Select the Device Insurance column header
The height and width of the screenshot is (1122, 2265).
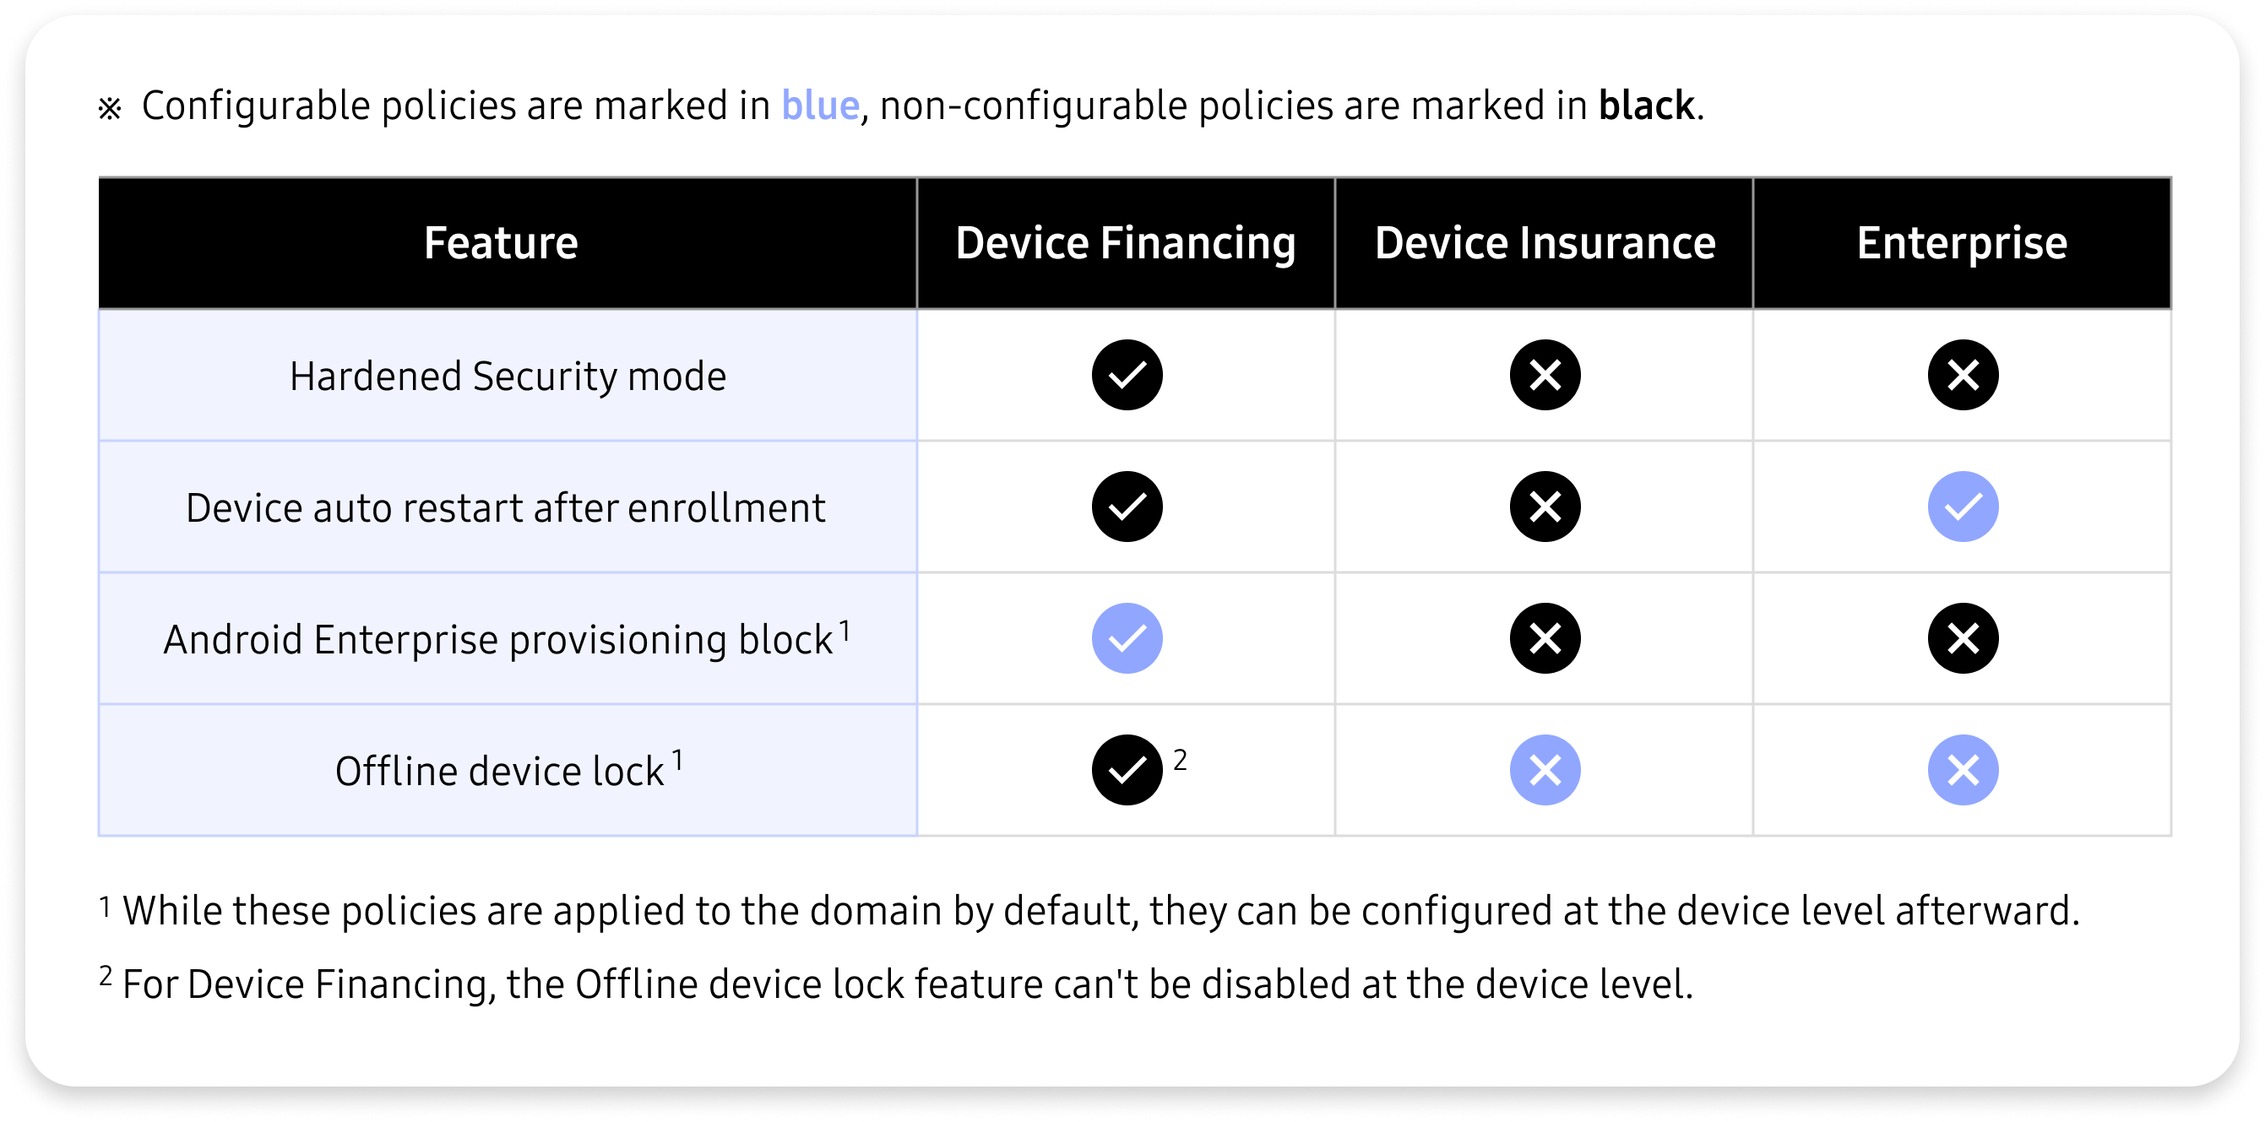[x=1545, y=244]
